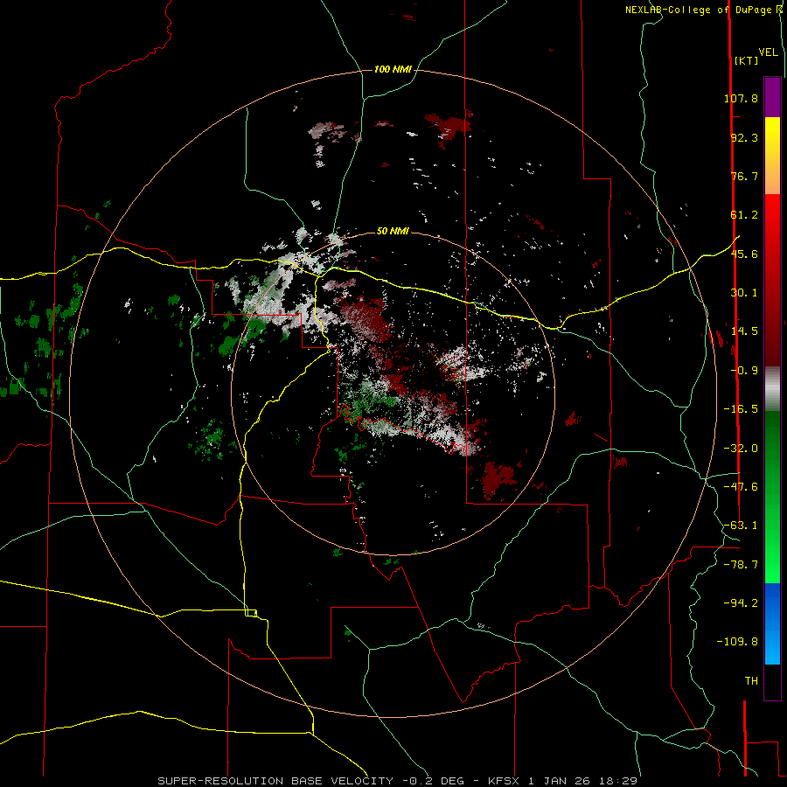Click the -32.0 value on velocity scale

tap(741, 449)
